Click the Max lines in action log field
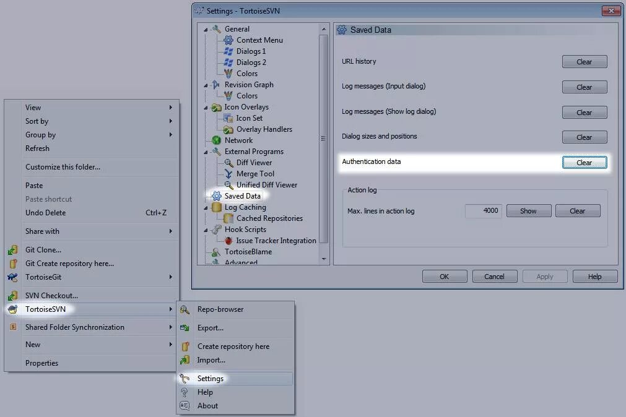626x417 pixels. coord(483,211)
